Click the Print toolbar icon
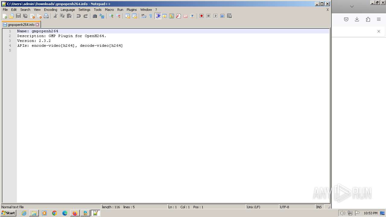The height and width of the screenshot is (217, 386). pyautogui.click(x=46, y=16)
